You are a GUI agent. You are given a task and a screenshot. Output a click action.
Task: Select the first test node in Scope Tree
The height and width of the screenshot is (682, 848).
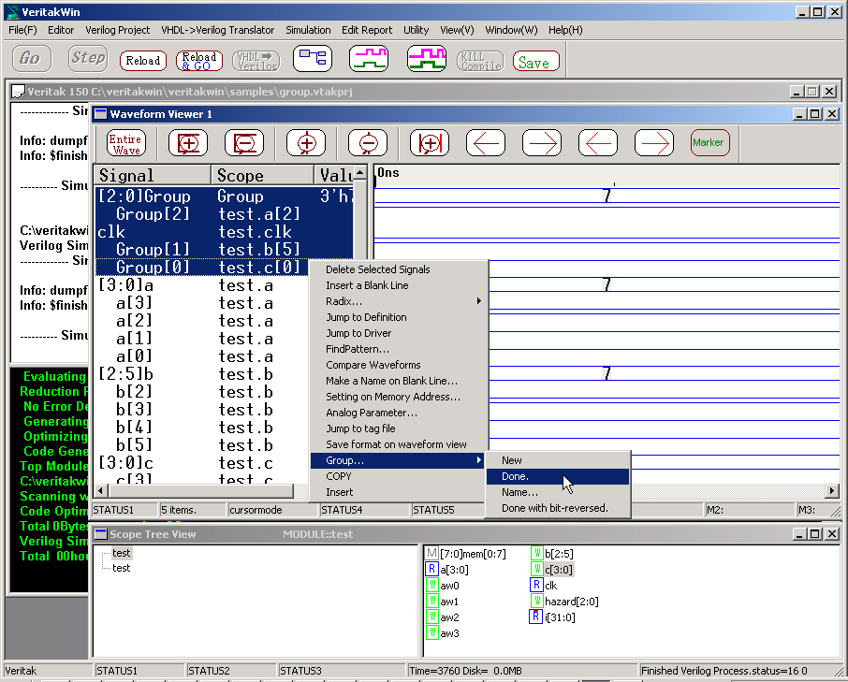tap(121, 553)
